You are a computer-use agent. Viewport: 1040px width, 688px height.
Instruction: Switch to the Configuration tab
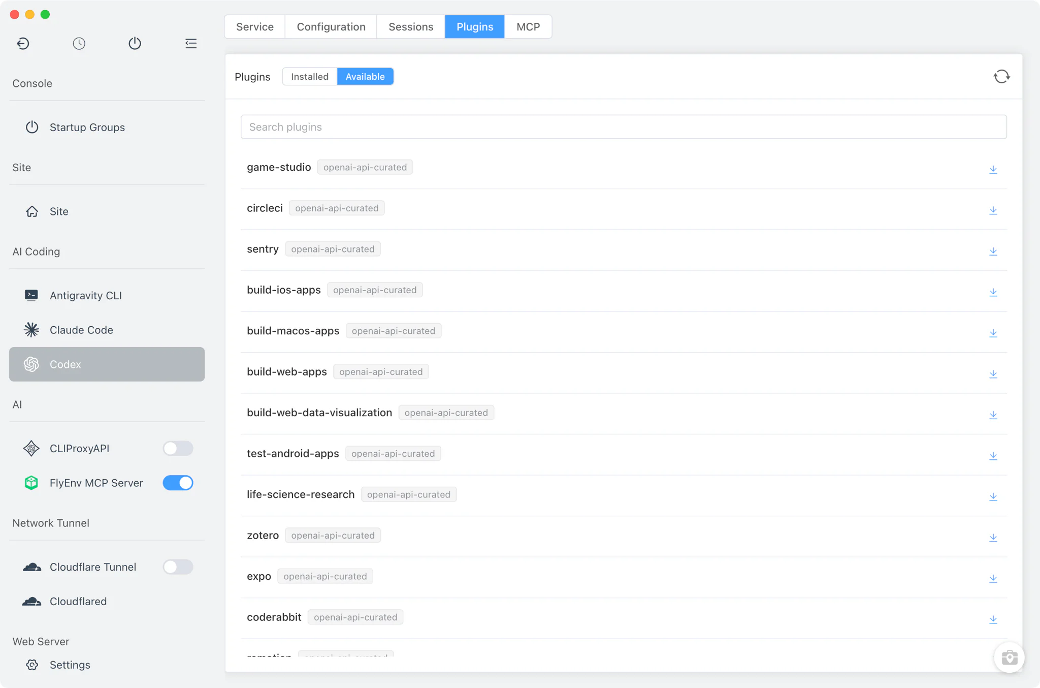[x=331, y=26]
